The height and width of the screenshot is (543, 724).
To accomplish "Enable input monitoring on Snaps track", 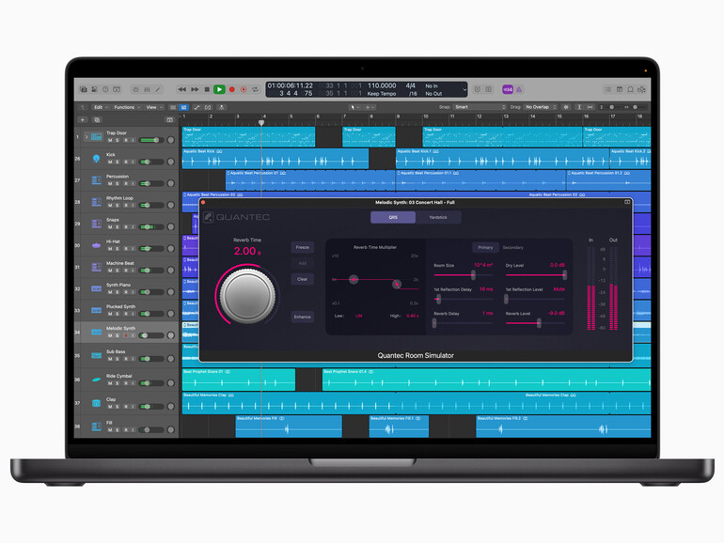I will (x=133, y=227).
